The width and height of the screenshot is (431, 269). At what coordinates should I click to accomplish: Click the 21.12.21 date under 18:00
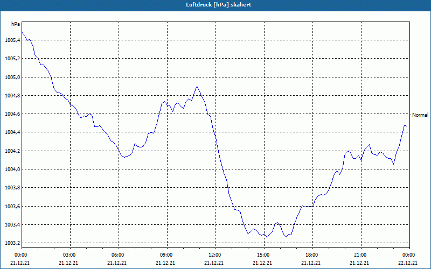(x=311, y=263)
